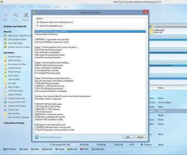Click the Explore Partition icon
Viewport: 187px width, 155px height.
[5, 95]
